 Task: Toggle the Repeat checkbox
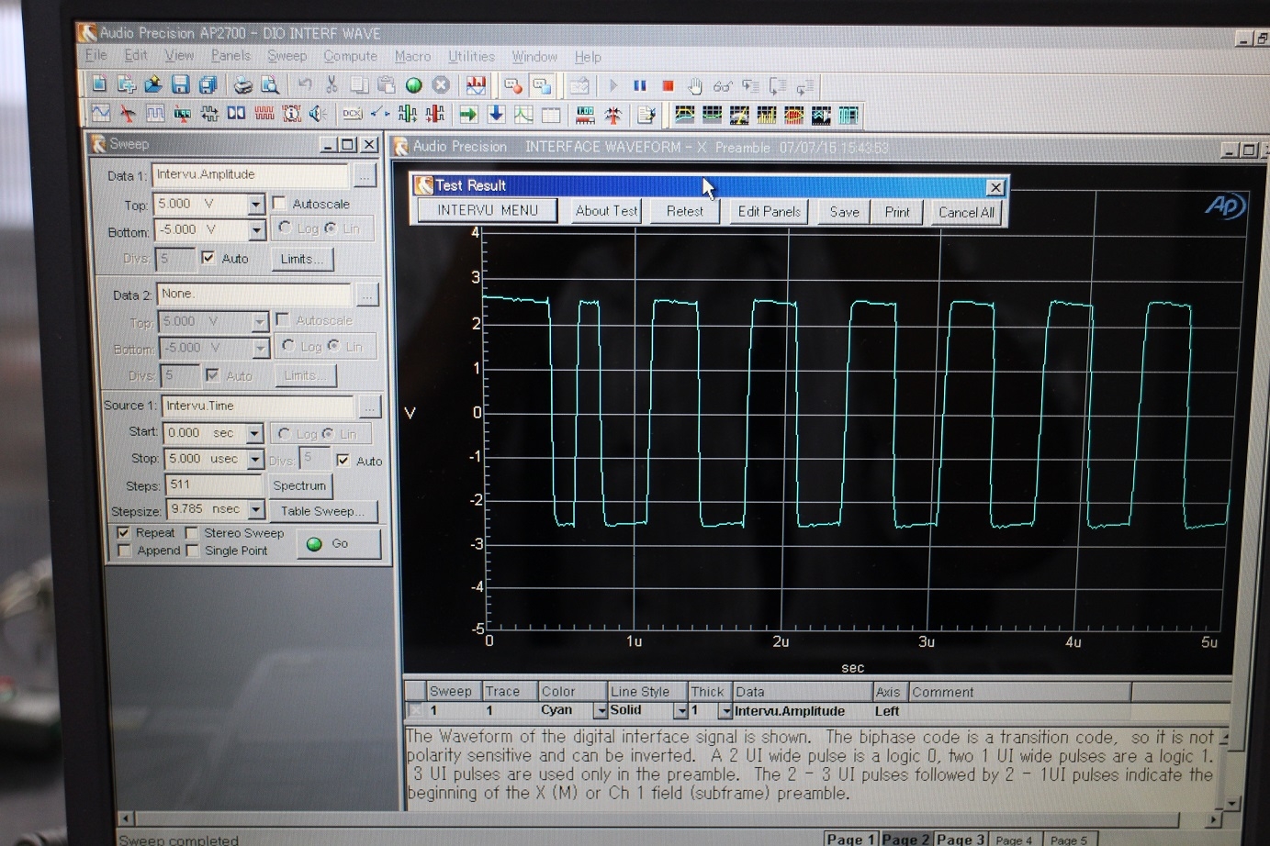pyautogui.click(x=123, y=532)
